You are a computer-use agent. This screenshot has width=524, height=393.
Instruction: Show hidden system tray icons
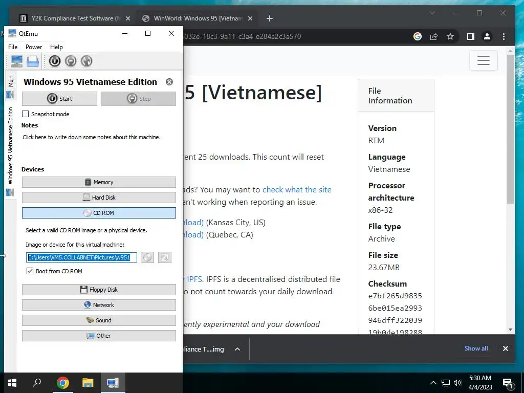[433, 383]
